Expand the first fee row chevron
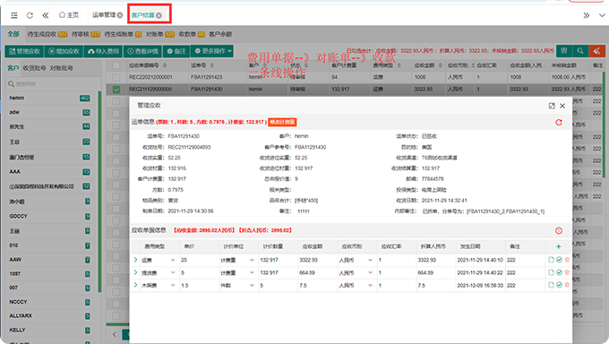This screenshot has width=609, height=344. pyautogui.click(x=135, y=260)
